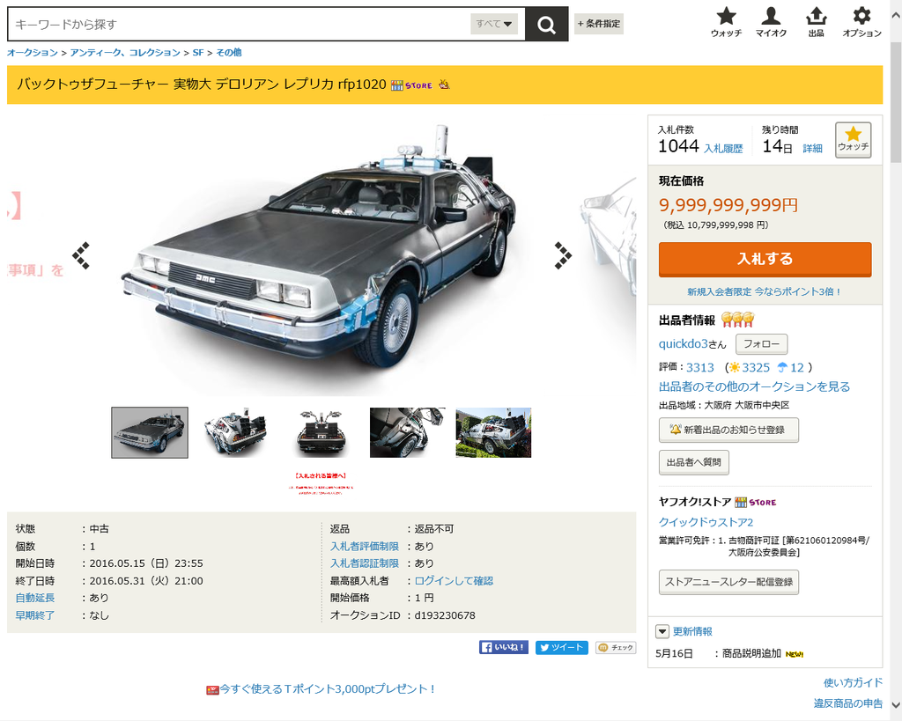Image resolution: width=902 pixels, height=721 pixels.
Task: Toggle the ウォッチ star on the auction
Action: tap(853, 140)
